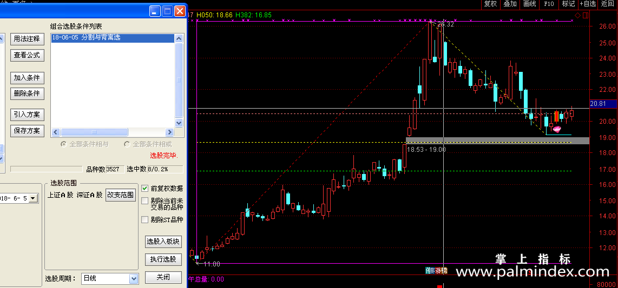
Task: Open the 选股周期 日线 dropdown
Action: [109, 279]
